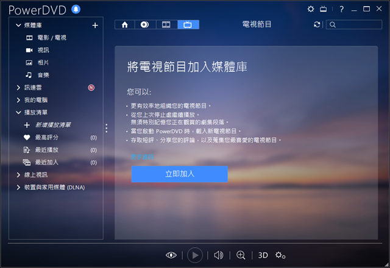
Task: Click the video camera icon beside 視訊
Action: [29, 50]
